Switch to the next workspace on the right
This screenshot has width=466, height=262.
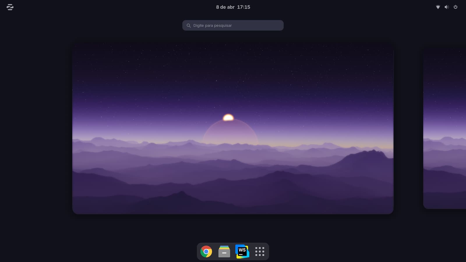tap(444, 128)
